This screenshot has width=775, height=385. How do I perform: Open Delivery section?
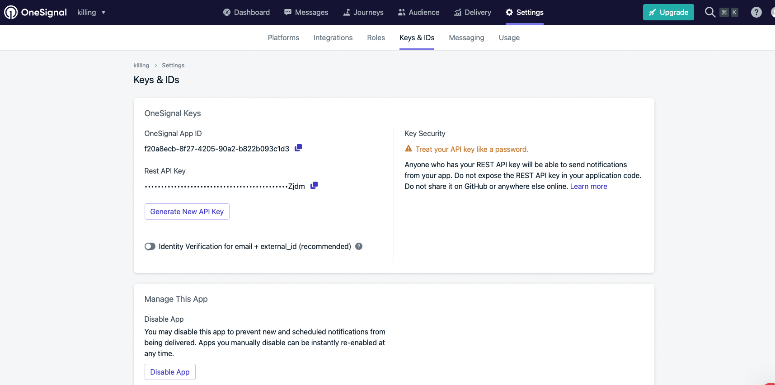click(472, 12)
